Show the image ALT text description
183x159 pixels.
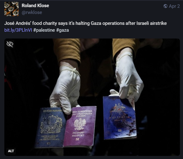tap(11, 151)
